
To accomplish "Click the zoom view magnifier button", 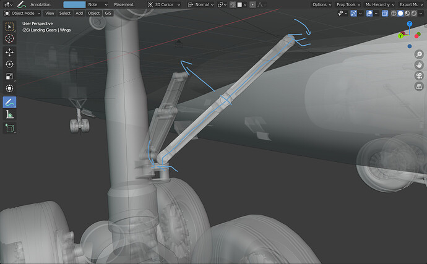I will (419, 54).
